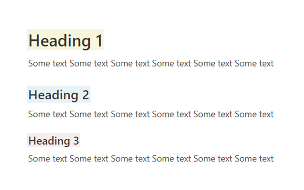The image size is (304, 190).
Task: Click the word Heading in Heading 1
Action: [60, 41]
